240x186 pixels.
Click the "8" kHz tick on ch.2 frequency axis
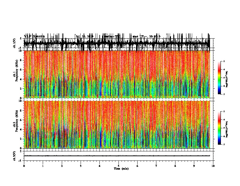tap(21, 111)
